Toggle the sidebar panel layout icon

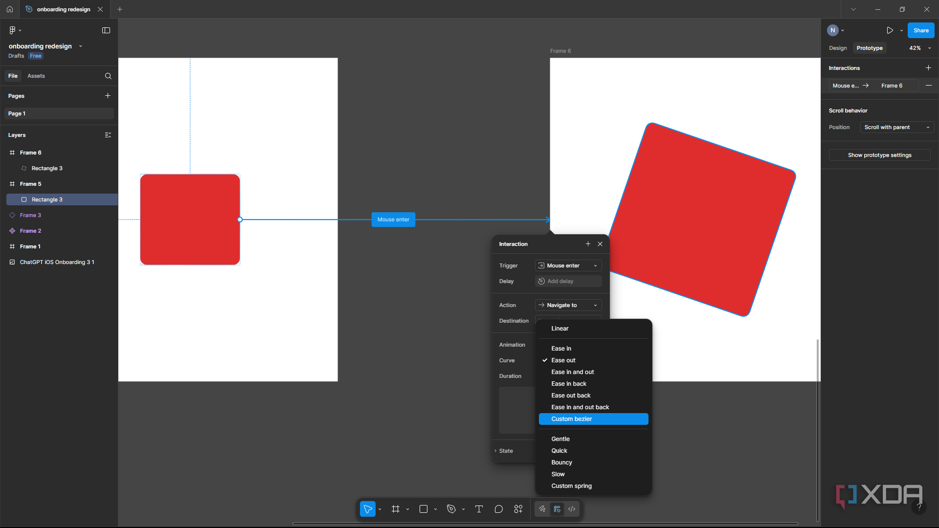point(106,30)
